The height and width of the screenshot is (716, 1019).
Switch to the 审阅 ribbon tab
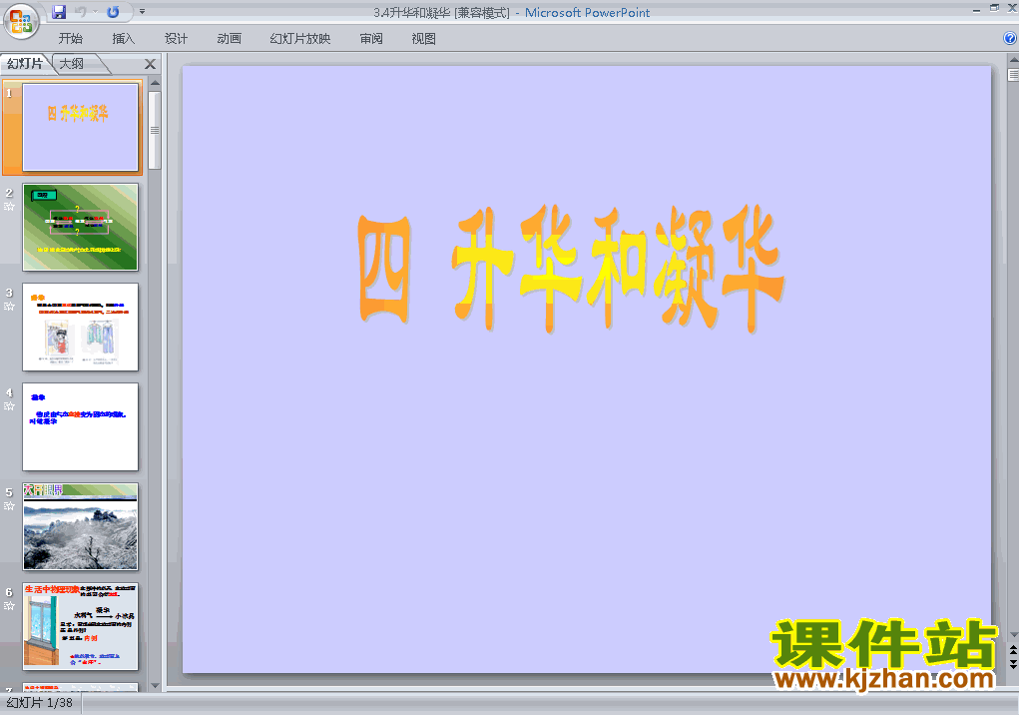pos(371,38)
